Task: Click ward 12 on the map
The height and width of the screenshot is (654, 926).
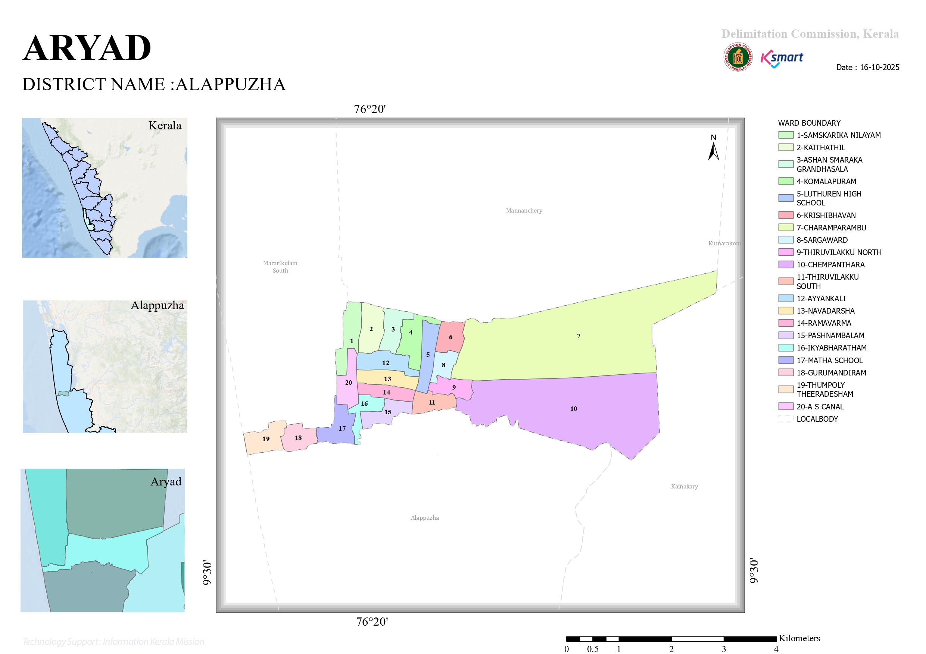Action: 386,363
